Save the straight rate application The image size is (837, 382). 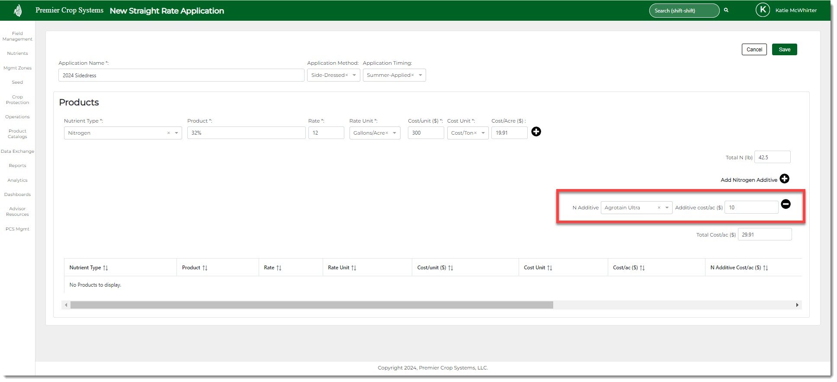pyautogui.click(x=784, y=50)
